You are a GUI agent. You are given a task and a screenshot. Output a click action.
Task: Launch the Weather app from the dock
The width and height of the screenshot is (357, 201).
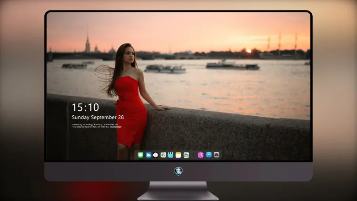pos(149,155)
